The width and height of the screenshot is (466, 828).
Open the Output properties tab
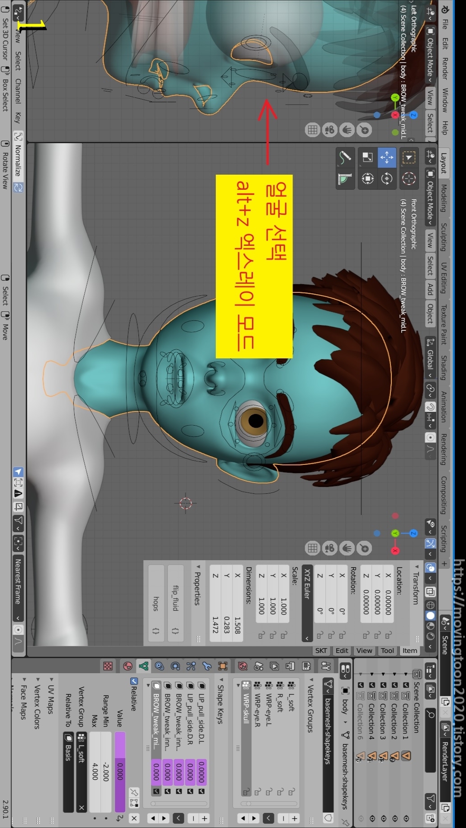[x=290, y=666]
